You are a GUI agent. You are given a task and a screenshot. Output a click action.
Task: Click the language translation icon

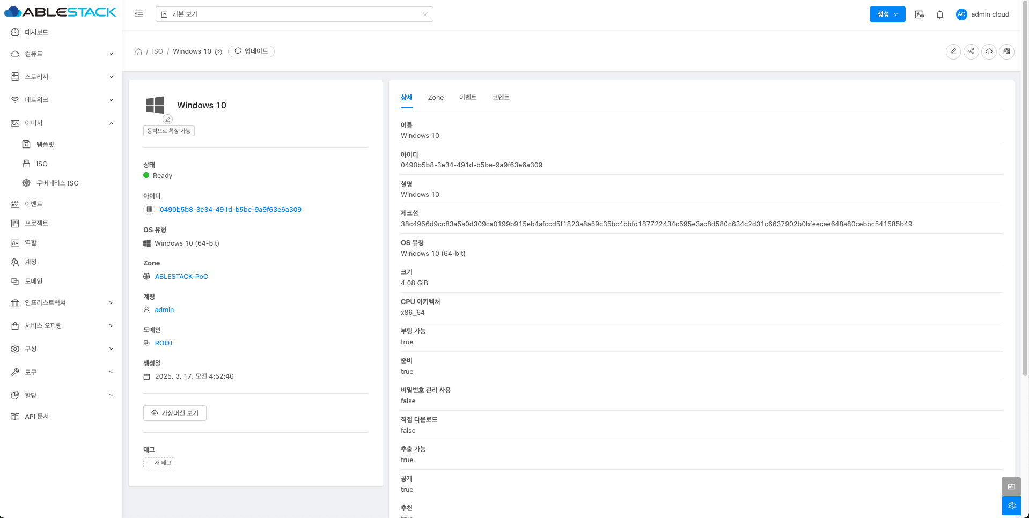click(919, 14)
